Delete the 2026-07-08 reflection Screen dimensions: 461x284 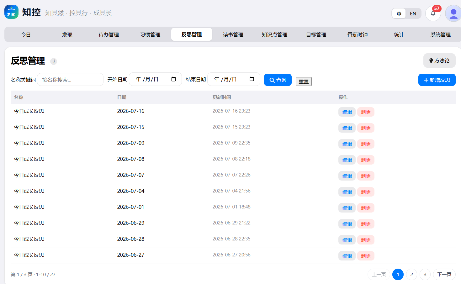click(366, 160)
